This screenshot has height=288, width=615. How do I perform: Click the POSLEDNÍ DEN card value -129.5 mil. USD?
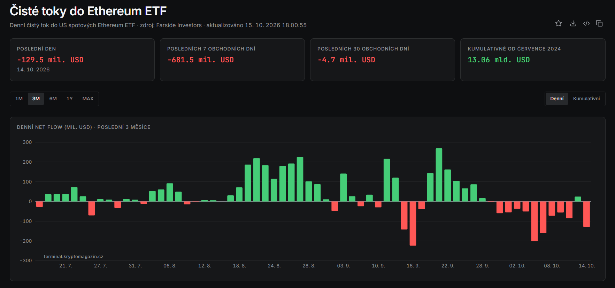pos(50,60)
